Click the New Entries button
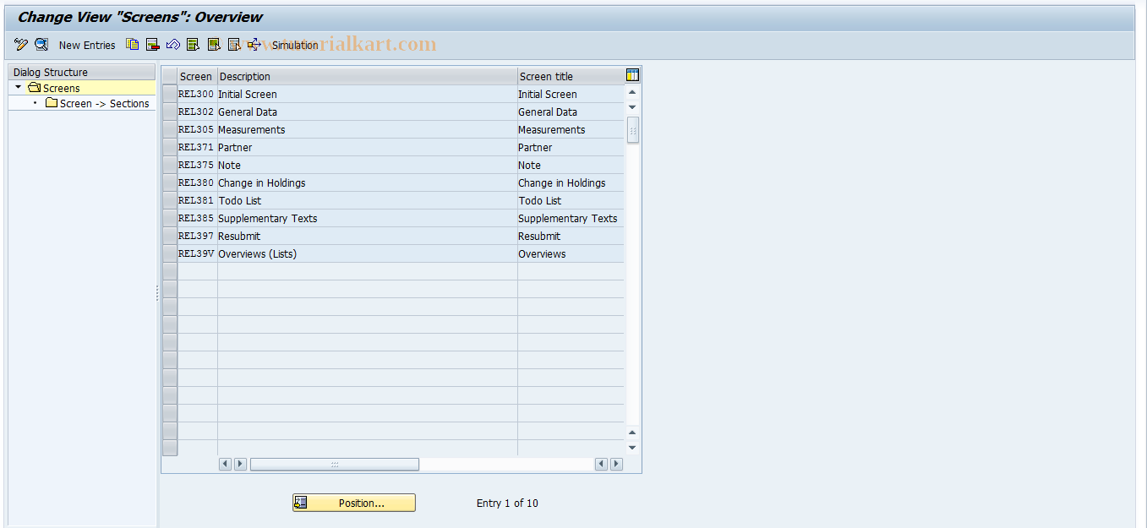 coord(87,45)
